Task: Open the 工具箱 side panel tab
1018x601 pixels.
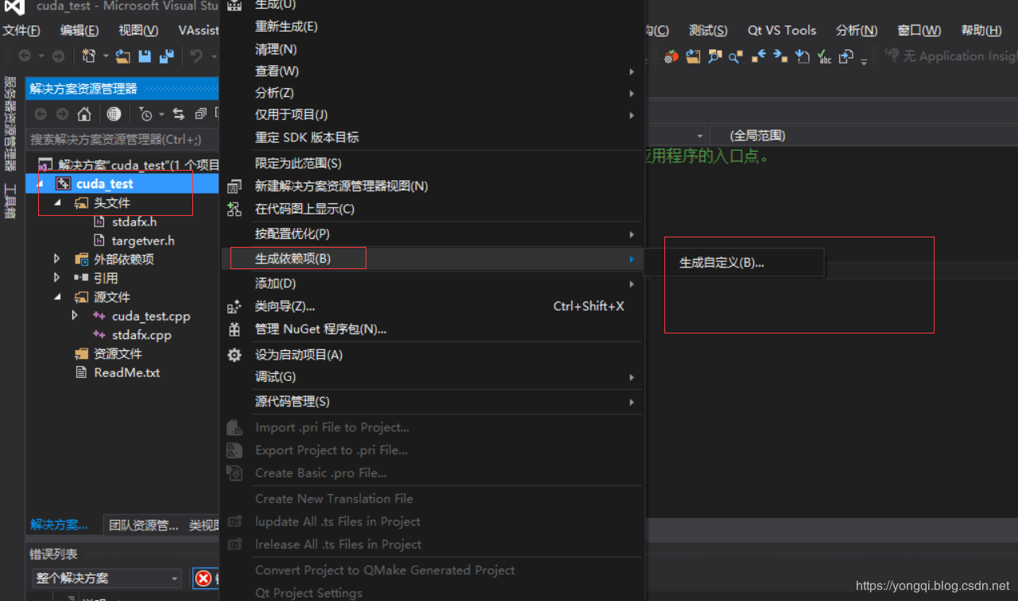Action: coord(10,202)
